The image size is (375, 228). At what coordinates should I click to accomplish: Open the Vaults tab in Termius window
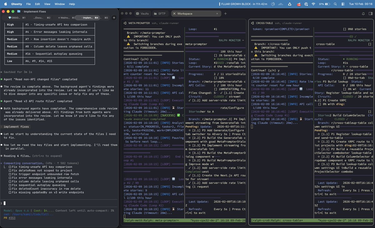142,14
